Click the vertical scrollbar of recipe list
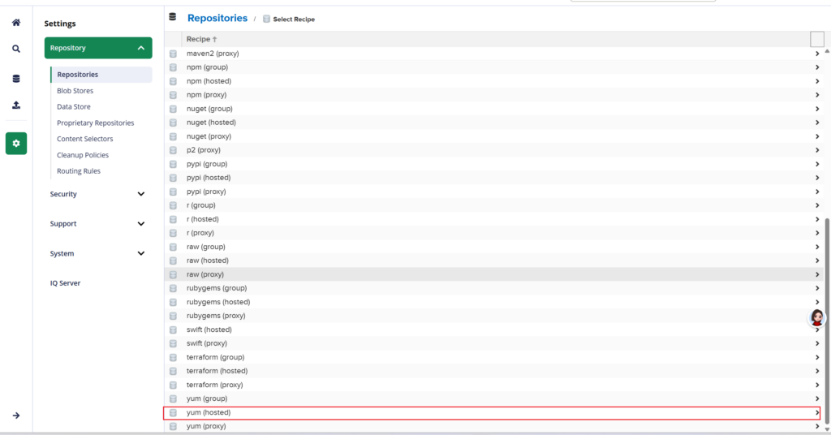 click(827, 317)
